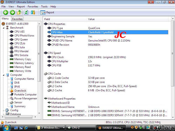Go back with the green left arrow
Screen dimensions: 175x131
pyautogui.click(x=6, y=13)
